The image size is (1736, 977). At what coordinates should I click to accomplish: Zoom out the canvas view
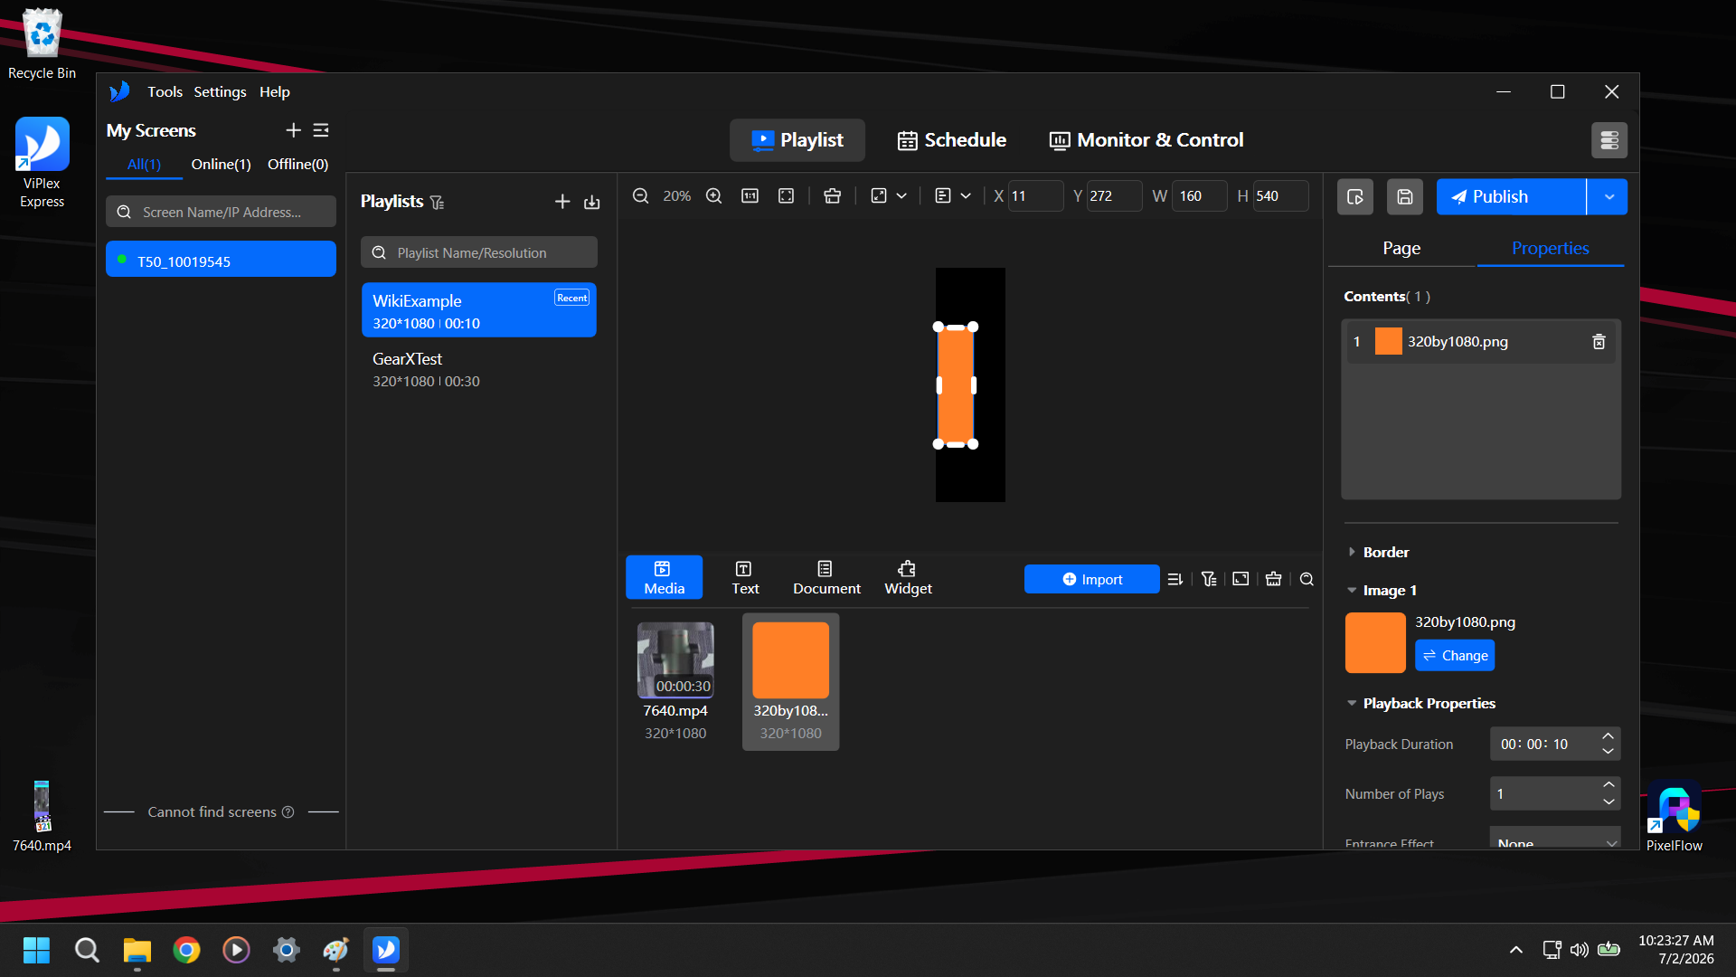coord(640,195)
